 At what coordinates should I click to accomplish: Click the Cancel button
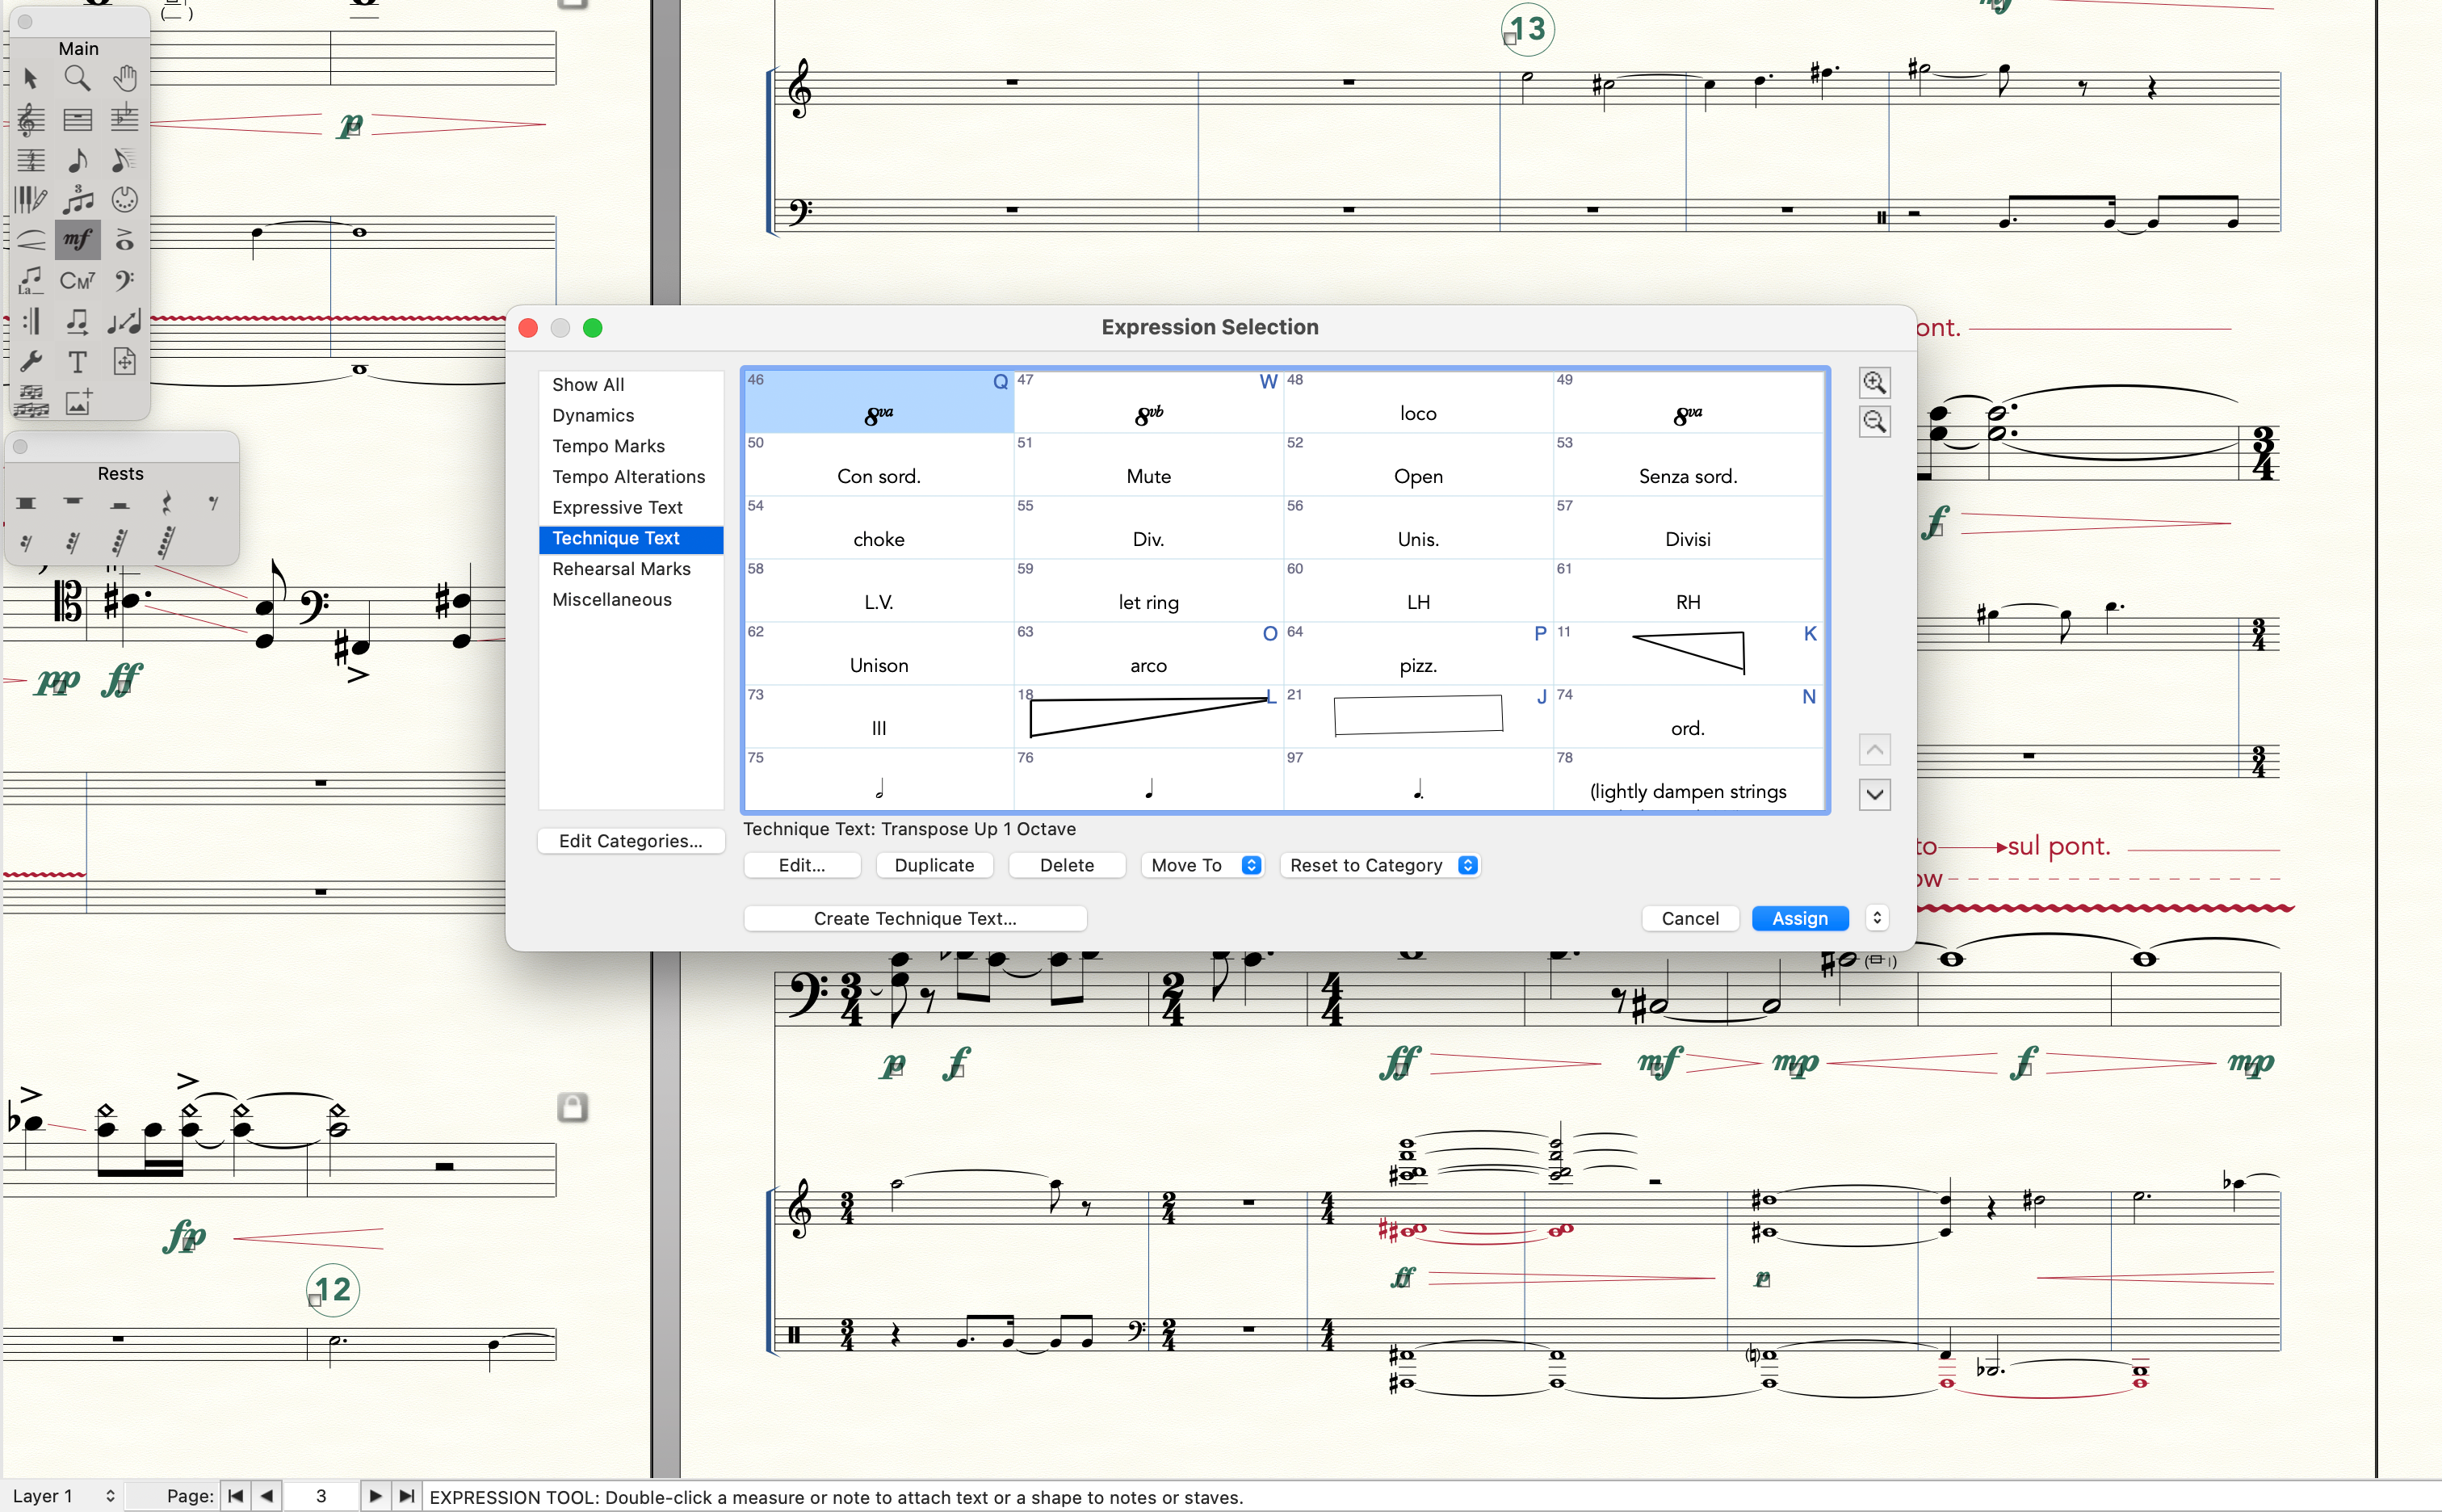[x=1689, y=918]
